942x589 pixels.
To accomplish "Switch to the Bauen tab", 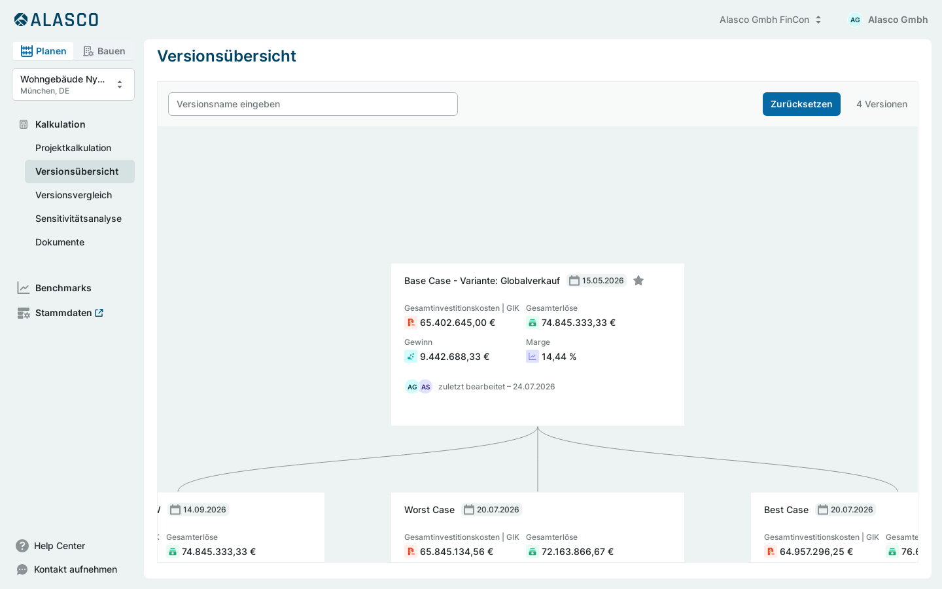I will pos(104,51).
